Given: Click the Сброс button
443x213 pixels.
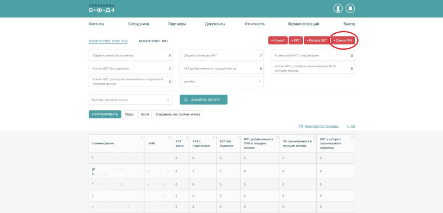Looking at the screenshot, I should (130, 114).
